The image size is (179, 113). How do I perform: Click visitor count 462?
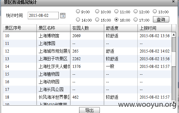75,97
